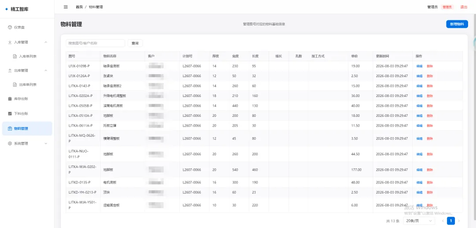Expand the 系统管理 submenu arrow
The image size is (476, 228).
tap(46, 143)
